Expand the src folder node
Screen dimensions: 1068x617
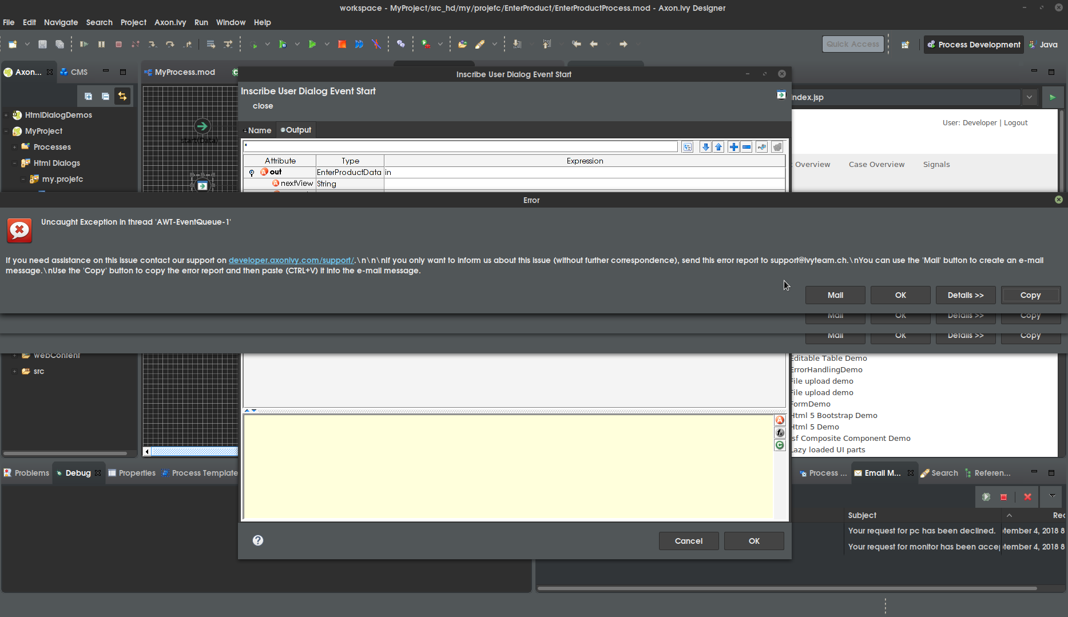coord(14,371)
